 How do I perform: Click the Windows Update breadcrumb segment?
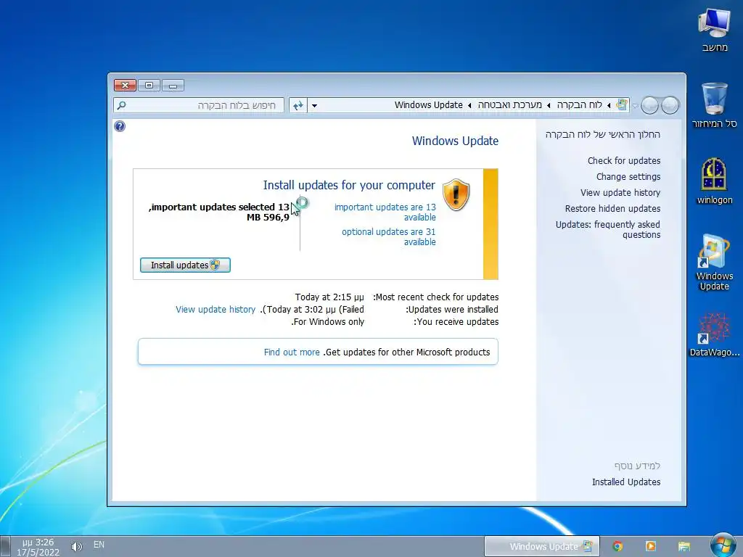tap(428, 104)
